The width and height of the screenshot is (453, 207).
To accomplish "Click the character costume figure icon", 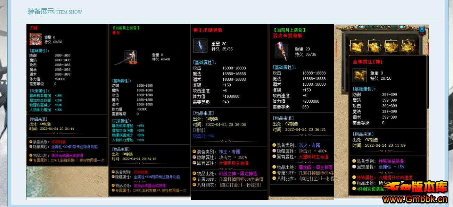I will [x=130, y=57].
